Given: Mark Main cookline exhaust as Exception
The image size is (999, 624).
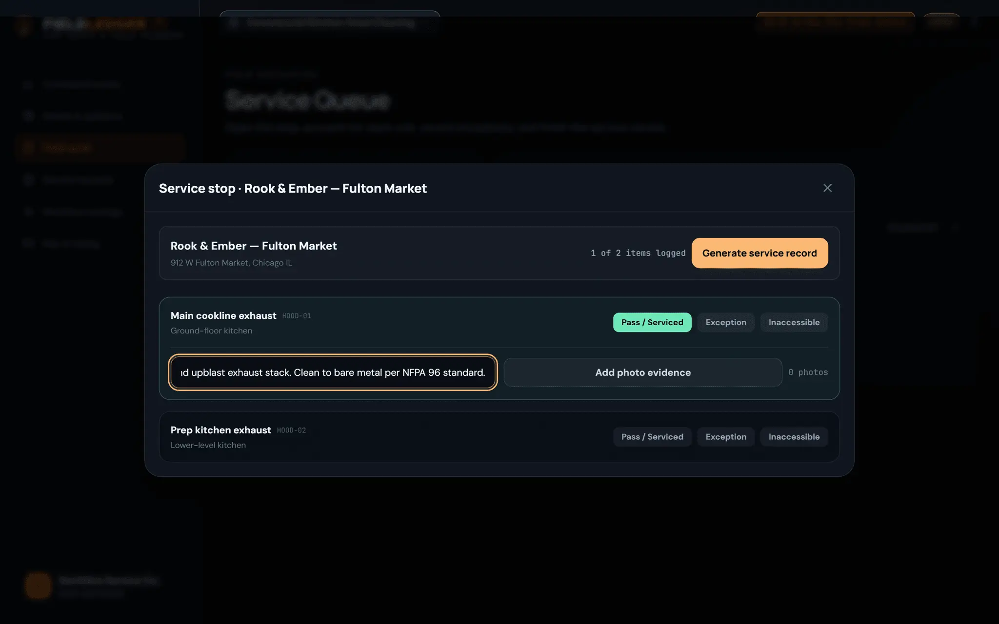Looking at the screenshot, I should coord(726,322).
